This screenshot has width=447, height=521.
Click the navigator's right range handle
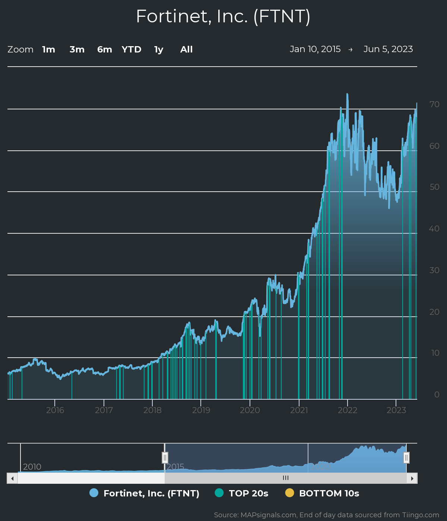coord(406,458)
